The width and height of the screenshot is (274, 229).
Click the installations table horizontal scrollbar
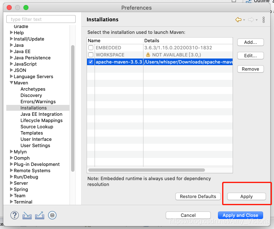point(146,170)
